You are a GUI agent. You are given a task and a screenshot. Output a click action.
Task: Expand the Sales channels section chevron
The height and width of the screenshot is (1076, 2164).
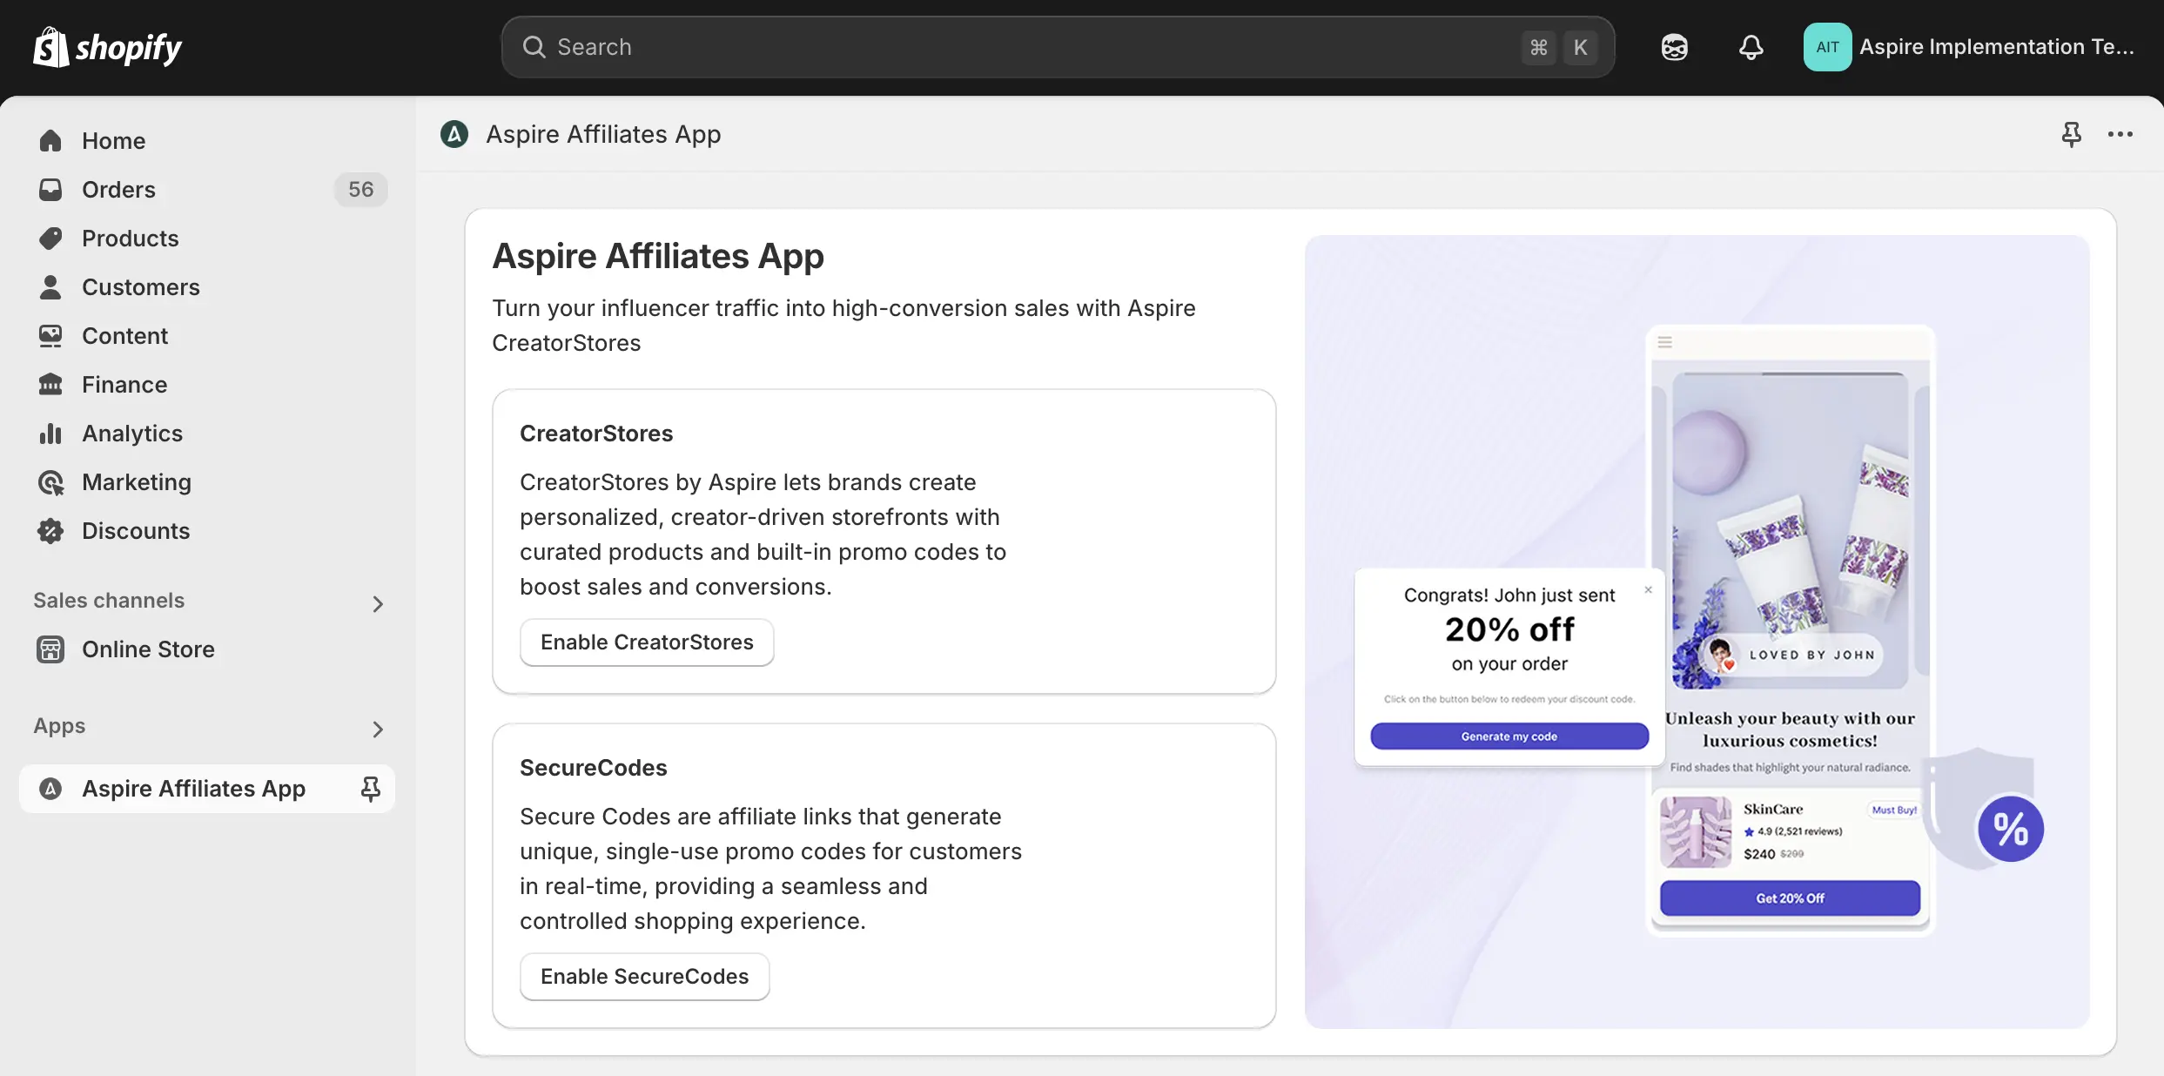coord(377,603)
